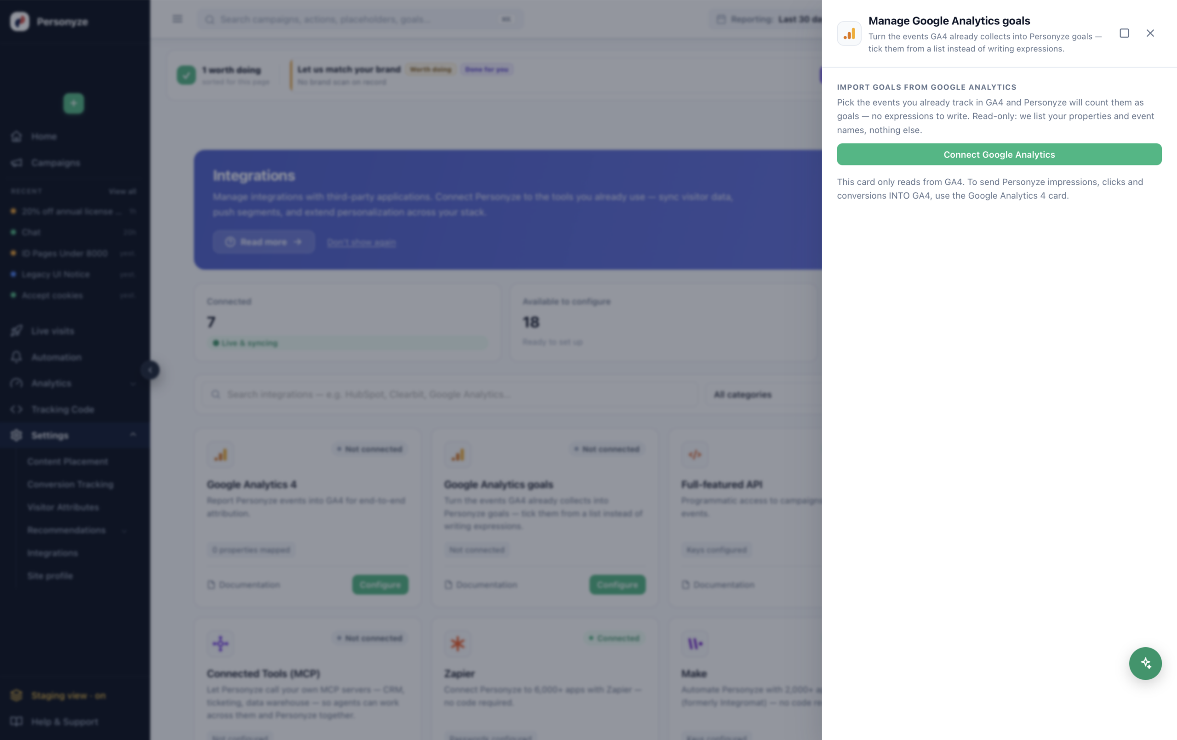Collapse the Settings sidebar section

click(x=75, y=435)
